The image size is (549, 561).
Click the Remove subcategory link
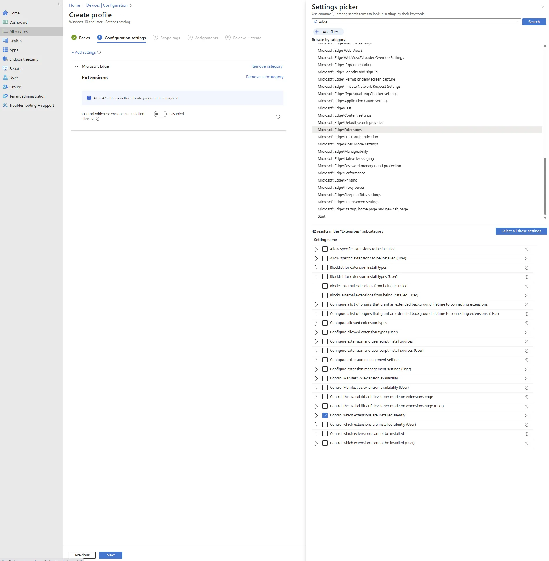pos(265,77)
